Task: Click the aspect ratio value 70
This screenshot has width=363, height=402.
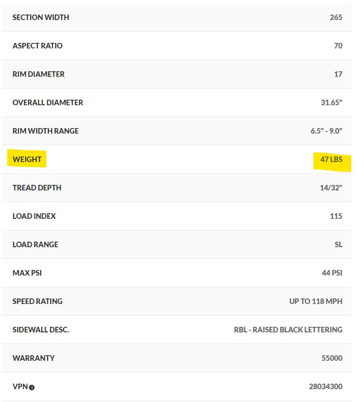Action: coord(338,46)
